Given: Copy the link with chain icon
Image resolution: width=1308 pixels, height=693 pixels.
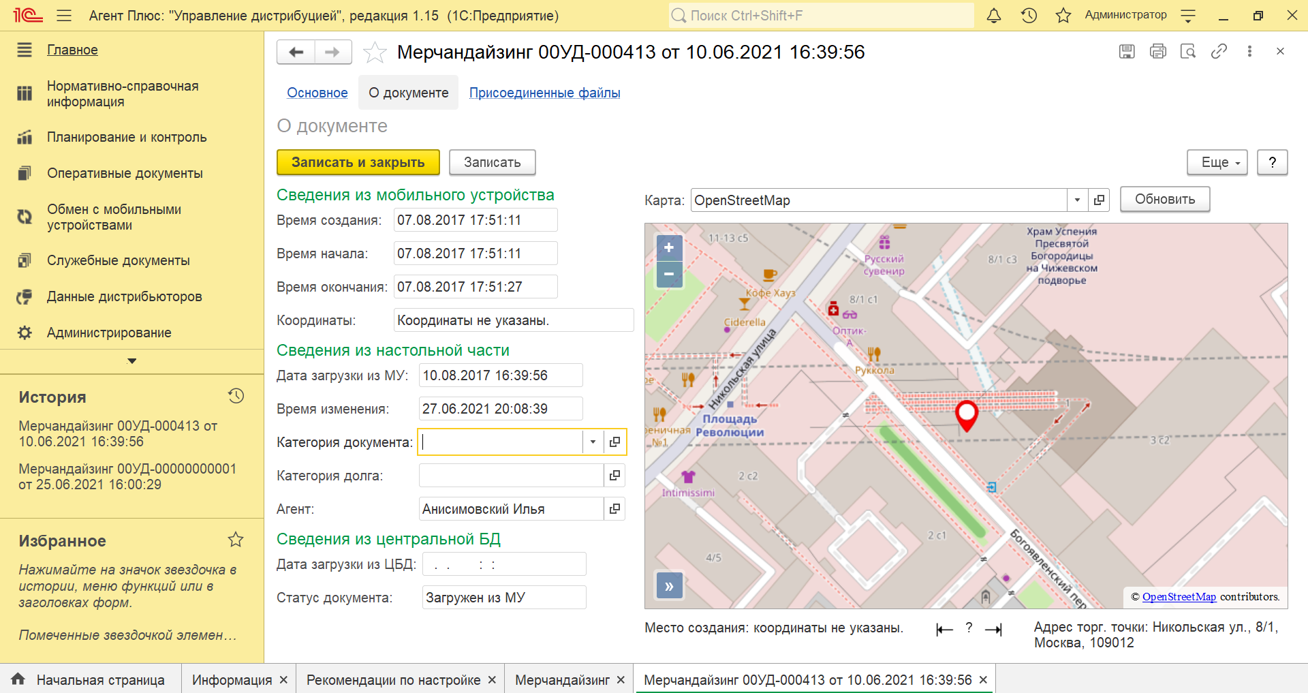Looking at the screenshot, I should pos(1219,51).
